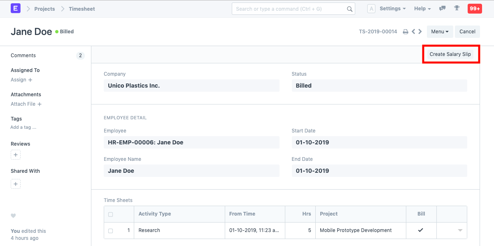
Task: Open the feedback chat icon in the navbar
Action: point(442,8)
